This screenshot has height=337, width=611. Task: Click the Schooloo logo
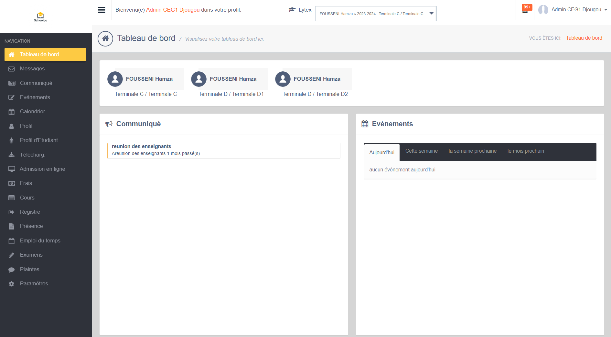click(x=40, y=17)
